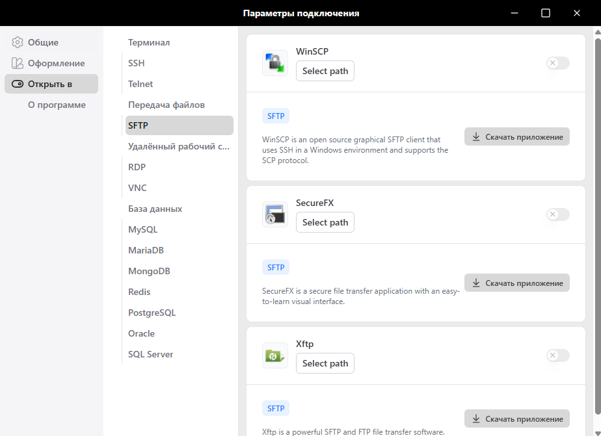The height and width of the screenshot is (436, 601).
Task: Enable the WinSCP toggle switch
Action: click(x=557, y=63)
